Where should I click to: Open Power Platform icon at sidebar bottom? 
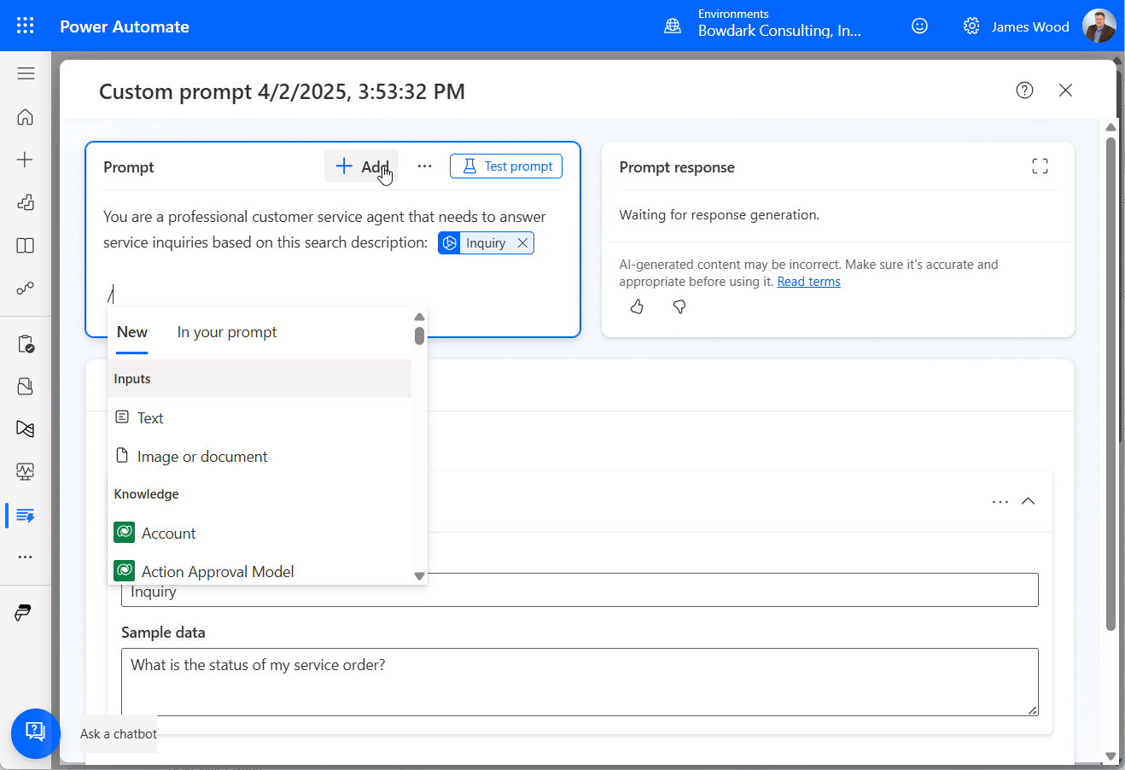pyautogui.click(x=23, y=613)
